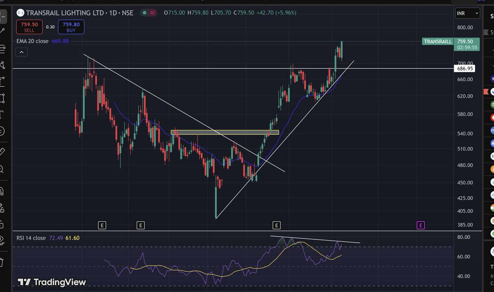Click the change value +42.70 (+5.96%)
494x292 pixels.
pyautogui.click(x=277, y=13)
